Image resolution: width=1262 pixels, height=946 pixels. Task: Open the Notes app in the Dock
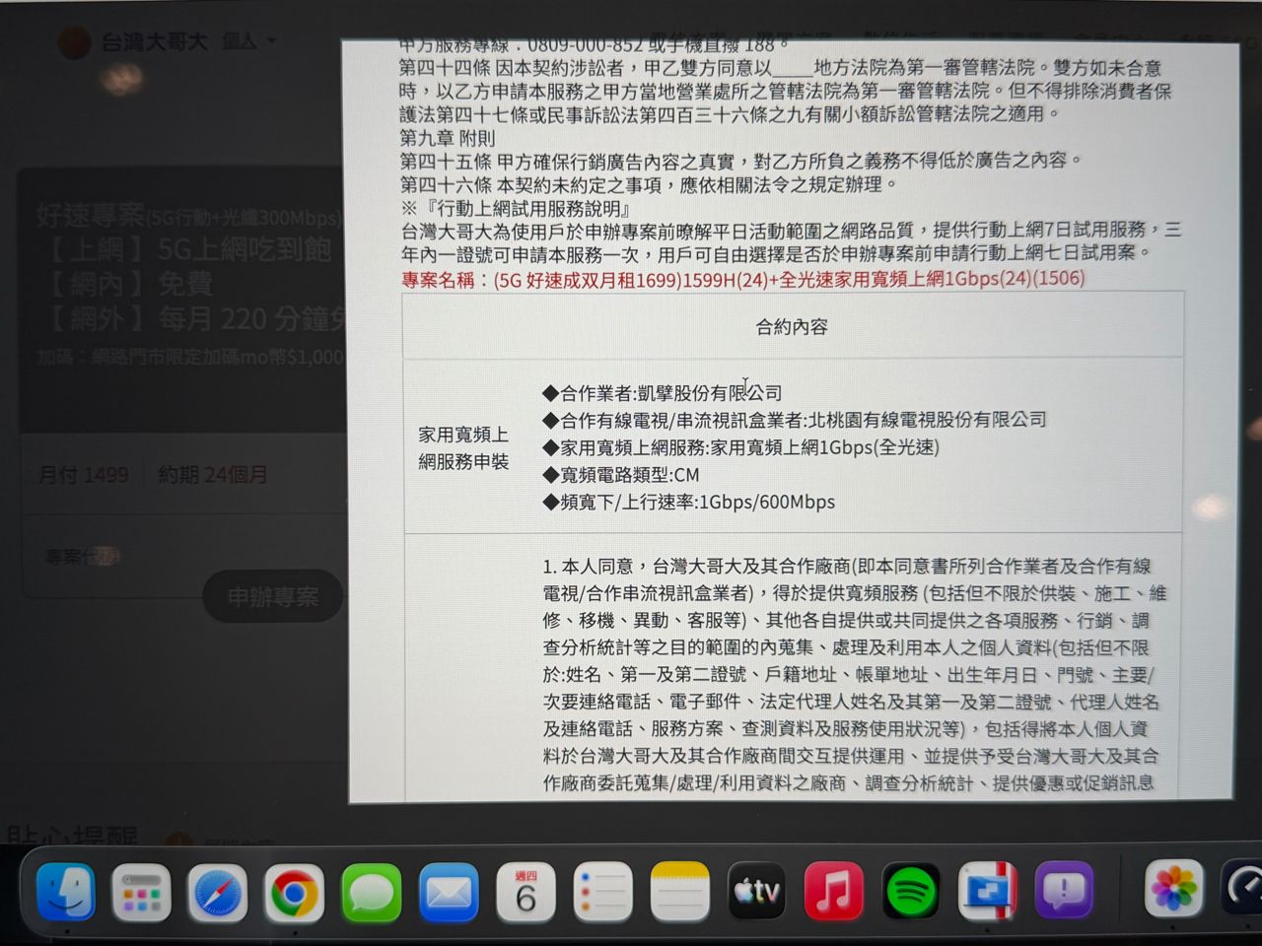(679, 894)
